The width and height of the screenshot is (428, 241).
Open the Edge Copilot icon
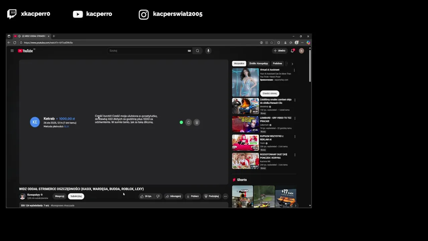[x=308, y=43]
